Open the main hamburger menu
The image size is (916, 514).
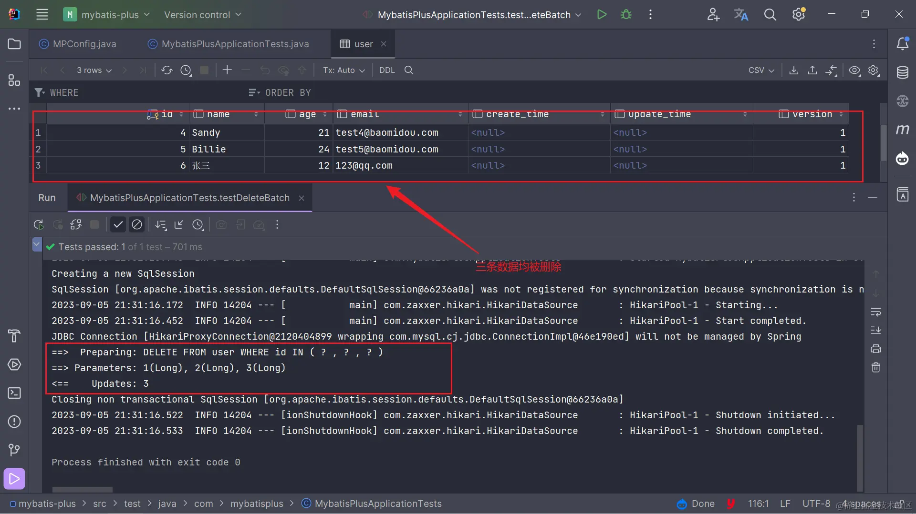pyautogui.click(x=42, y=15)
